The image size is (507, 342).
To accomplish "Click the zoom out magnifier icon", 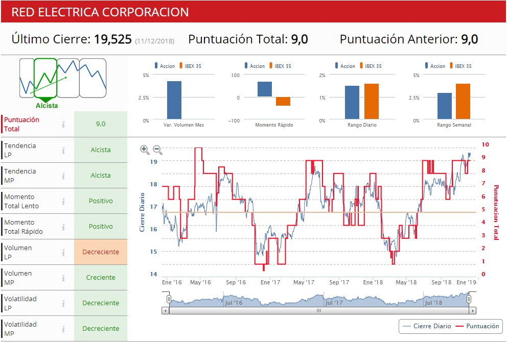I will [x=157, y=150].
